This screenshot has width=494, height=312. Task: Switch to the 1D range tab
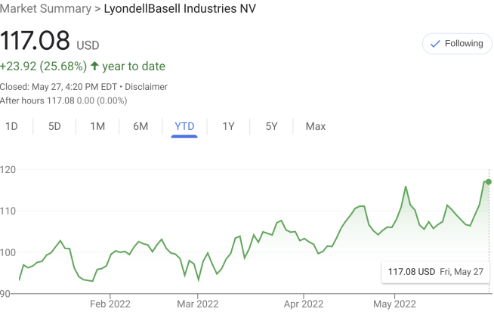pyautogui.click(x=11, y=126)
